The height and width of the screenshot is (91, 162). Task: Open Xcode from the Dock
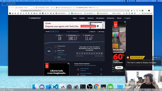coord(49,86)
